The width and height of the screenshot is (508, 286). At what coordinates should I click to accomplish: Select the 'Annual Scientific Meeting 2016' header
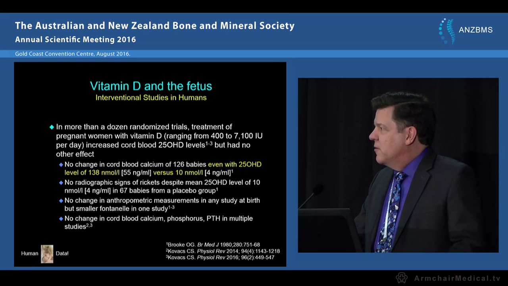click(75, 40)
